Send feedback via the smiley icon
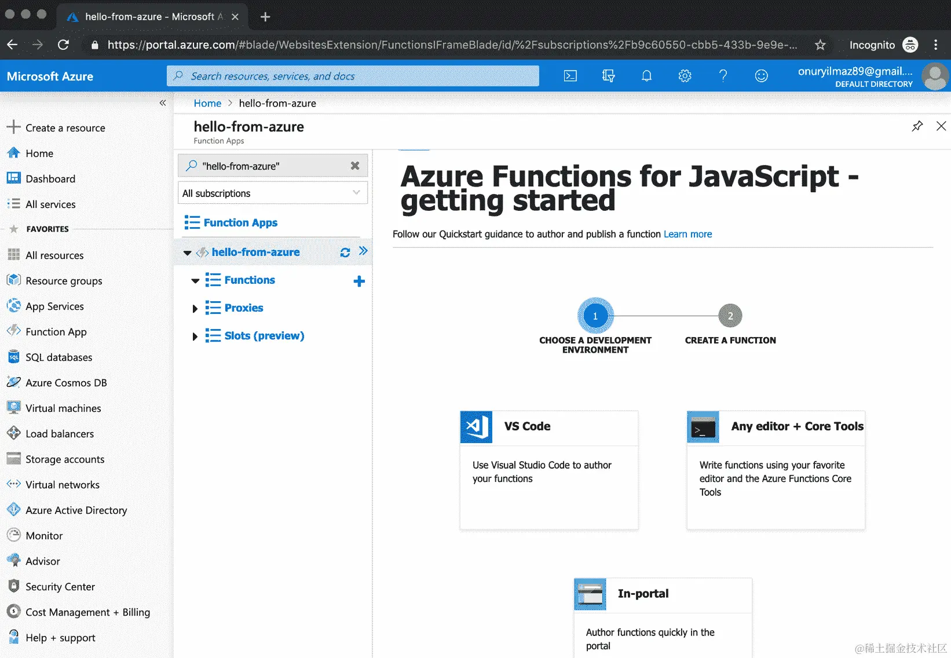 [x=761, y=76]
